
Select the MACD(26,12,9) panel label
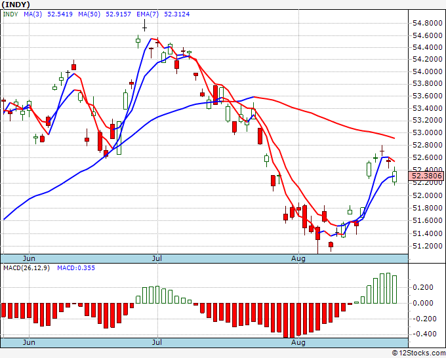coord(26,268)
